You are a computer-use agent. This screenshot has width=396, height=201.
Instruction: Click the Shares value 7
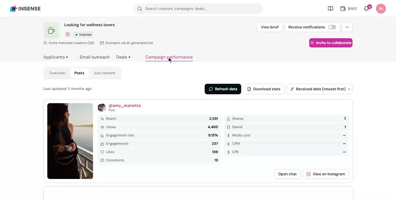(345, 119)
